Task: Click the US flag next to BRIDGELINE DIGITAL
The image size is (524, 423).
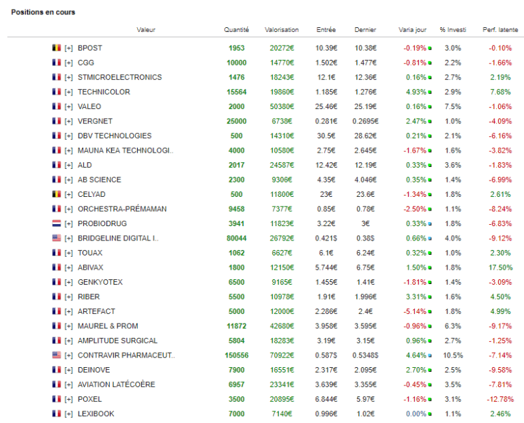Action: [x=57, y=238]
